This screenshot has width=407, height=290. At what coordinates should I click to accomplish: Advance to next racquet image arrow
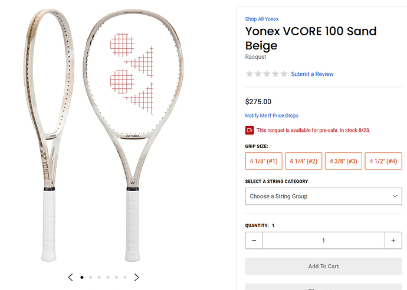pyautogui.click(x=136, y=277)
